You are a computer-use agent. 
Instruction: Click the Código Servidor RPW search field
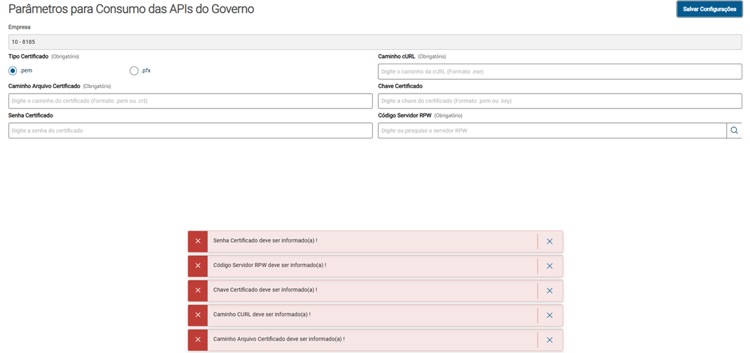pos(551,131)
